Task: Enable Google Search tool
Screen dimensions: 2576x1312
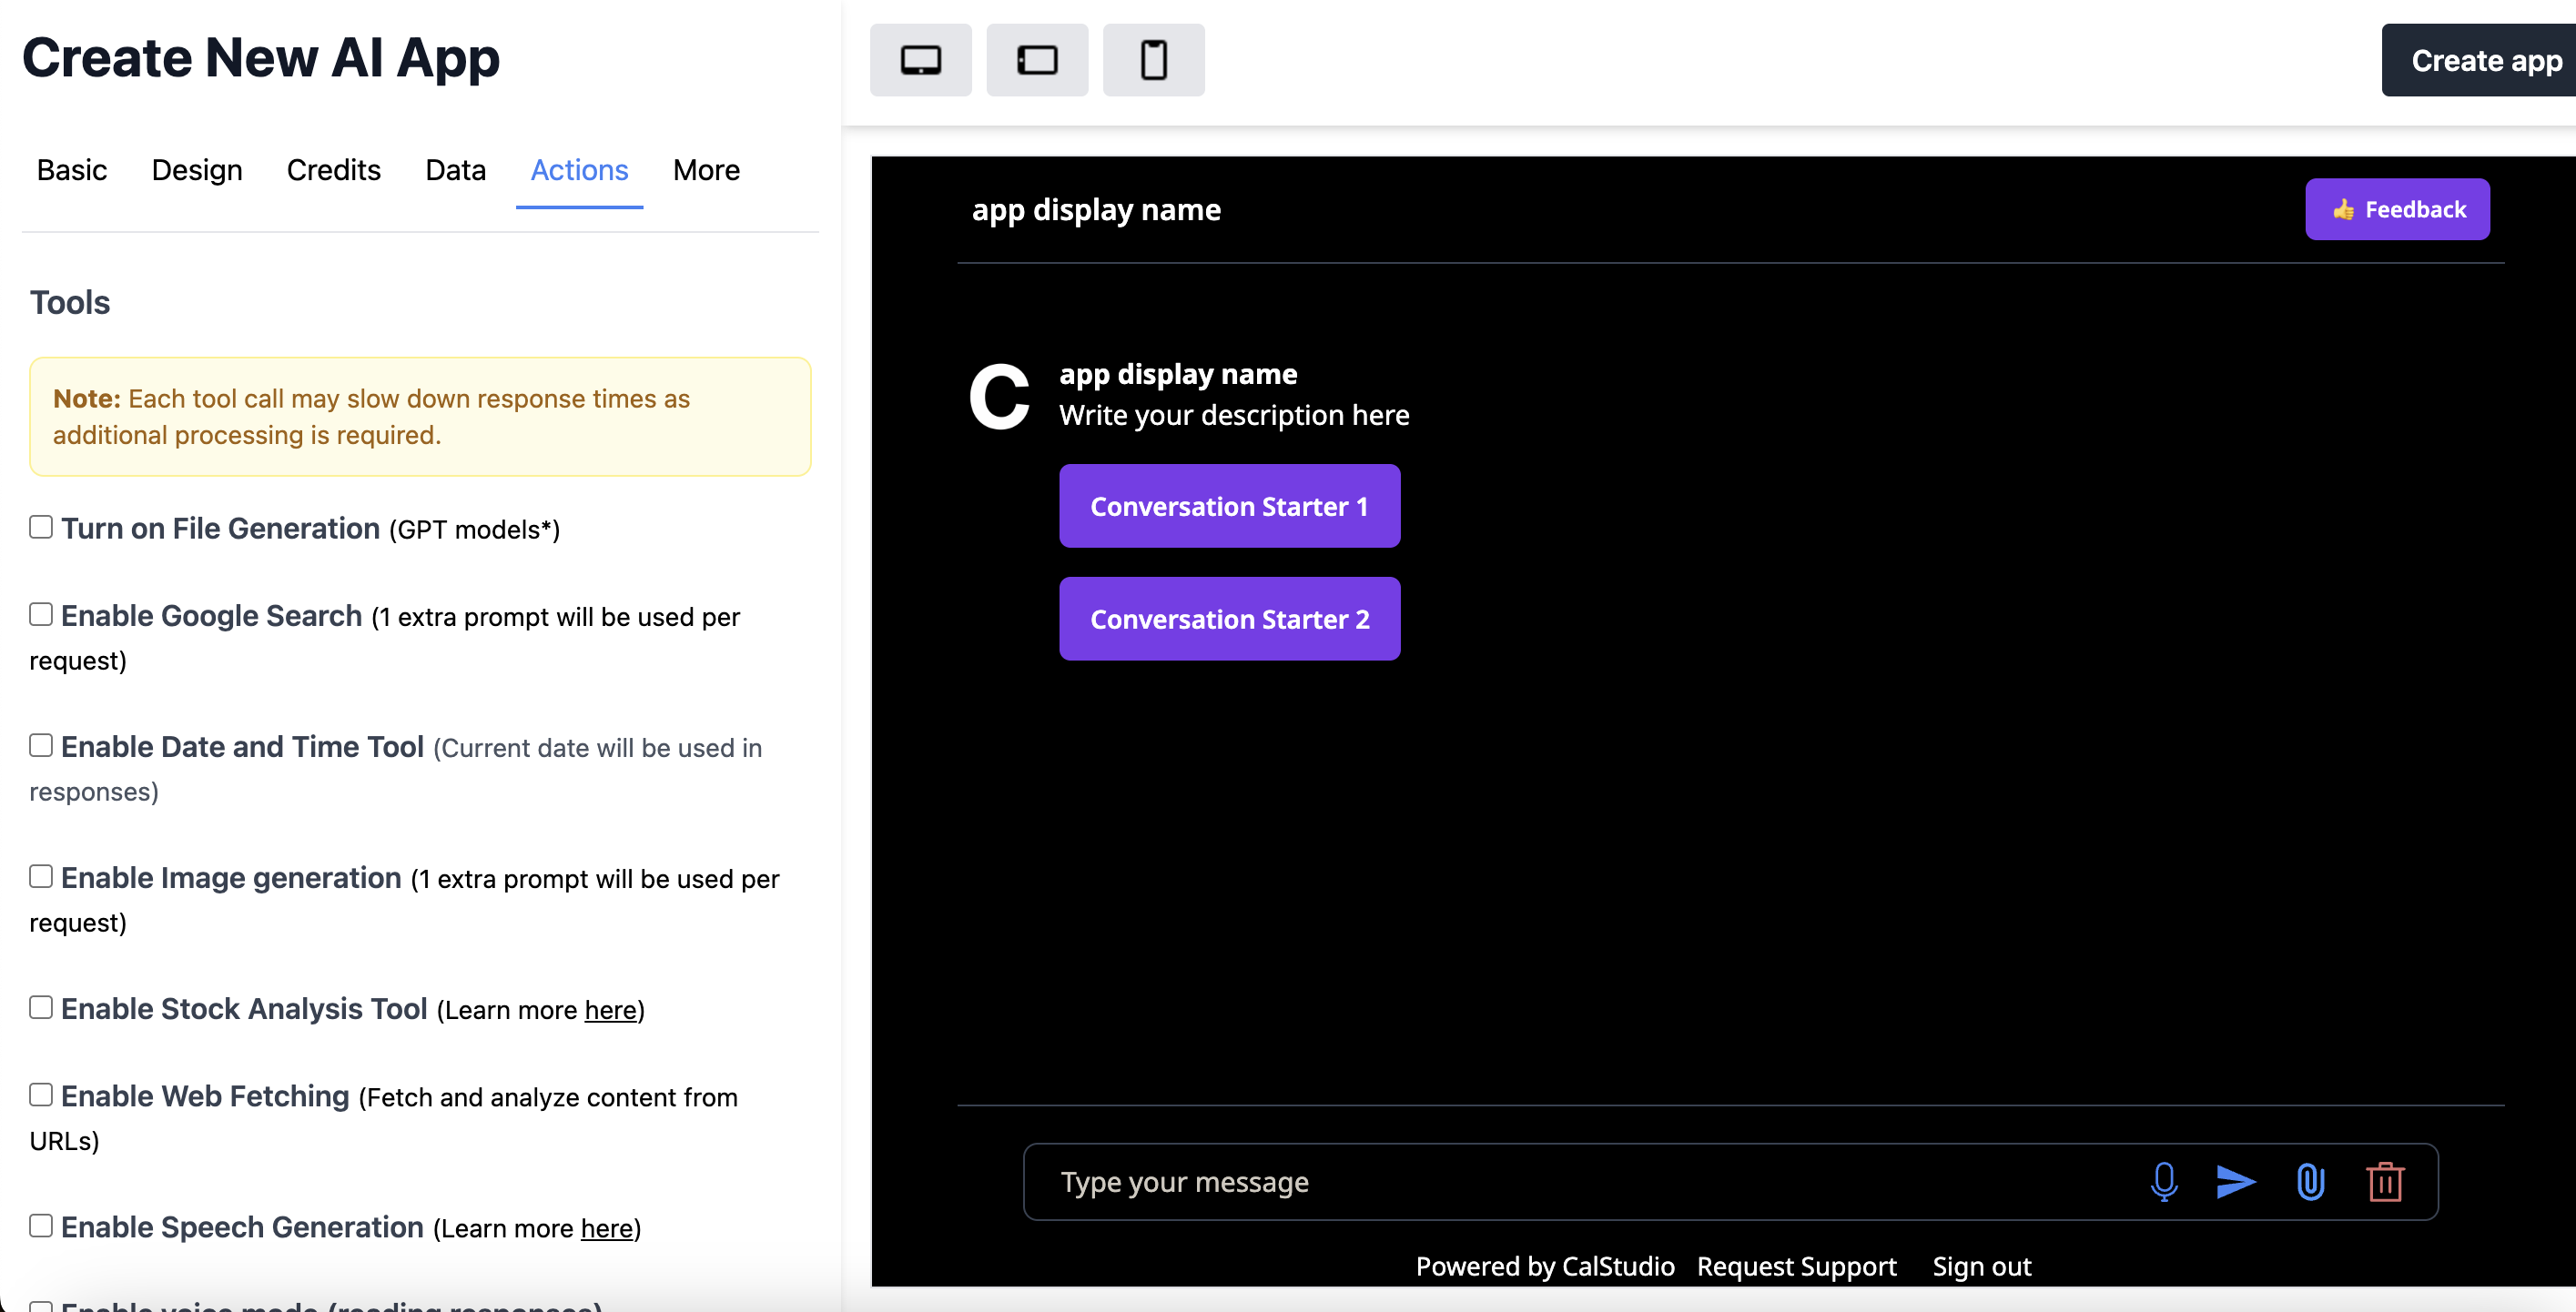Action: coord(41,613)
